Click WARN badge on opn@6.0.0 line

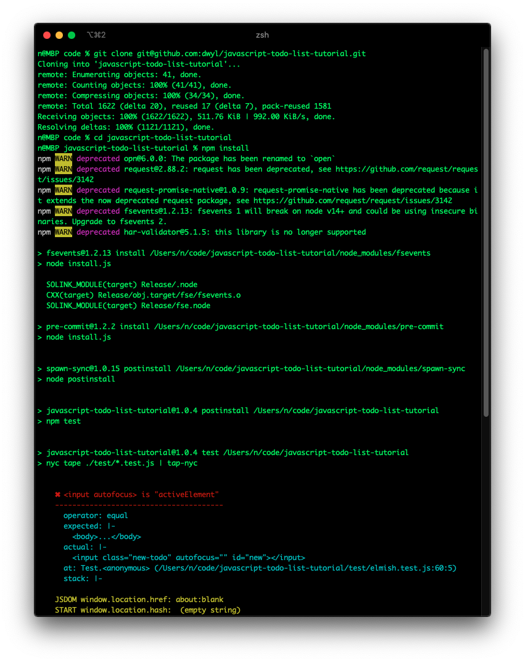(x=64, y=159)
